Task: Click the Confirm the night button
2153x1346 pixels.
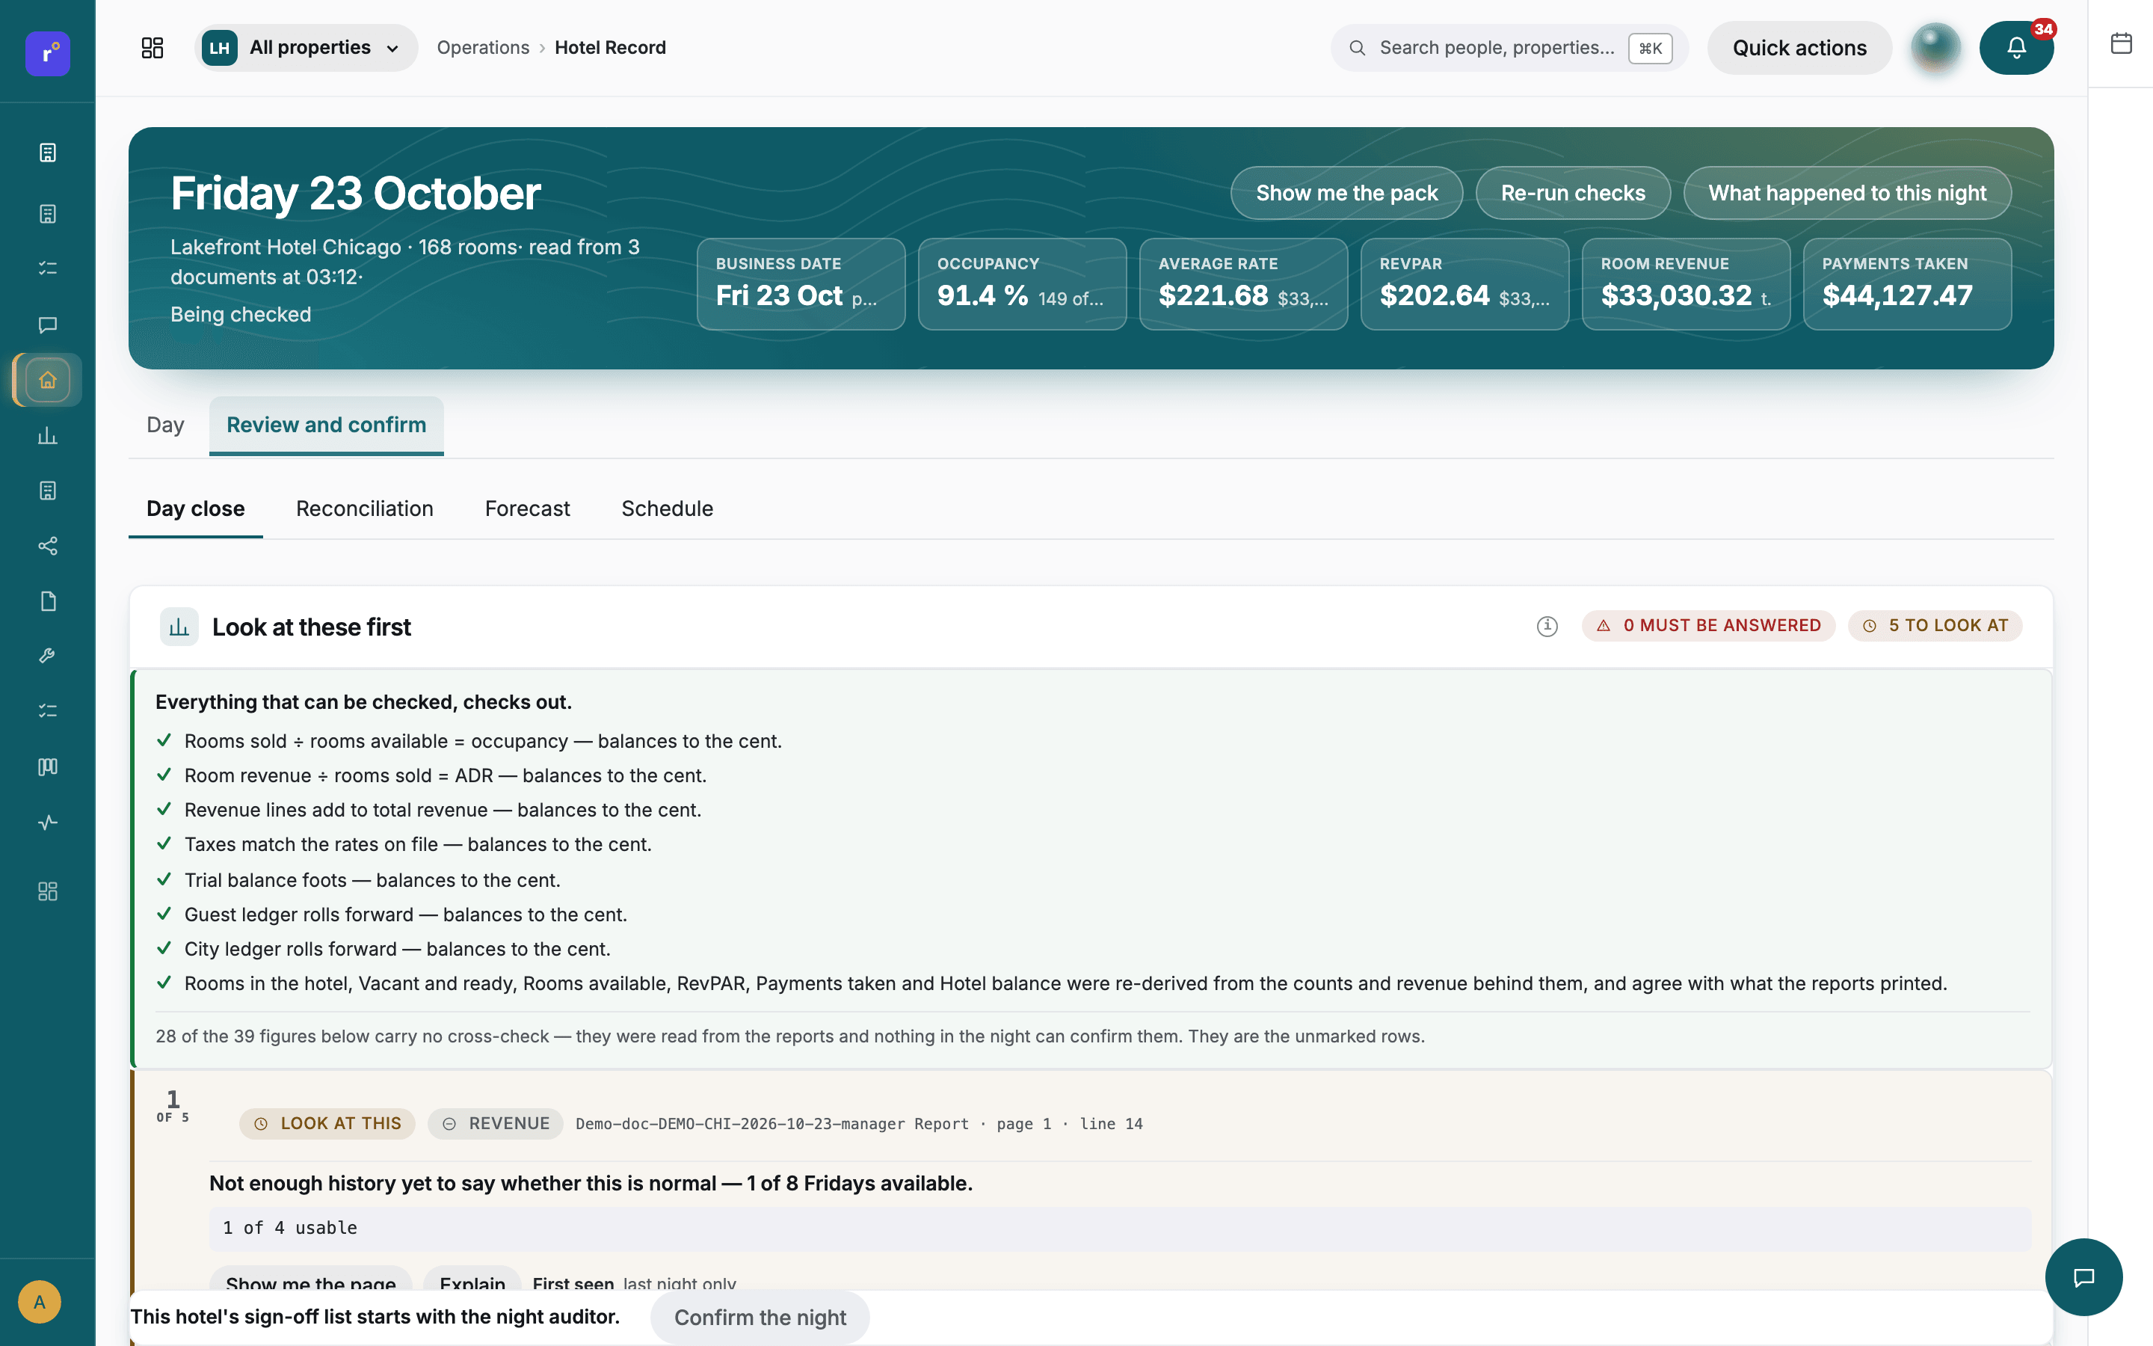Action: coord(760,1318)
